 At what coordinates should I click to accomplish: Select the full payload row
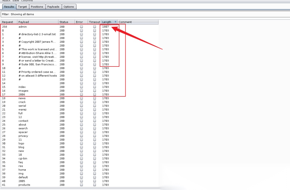tap(80, 113)
